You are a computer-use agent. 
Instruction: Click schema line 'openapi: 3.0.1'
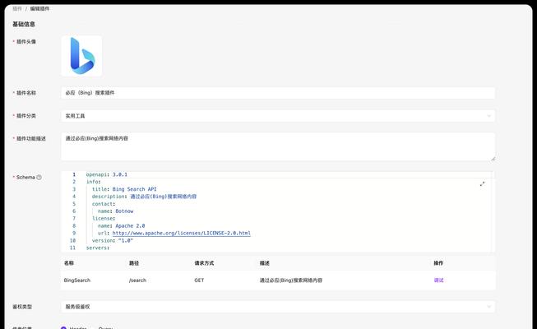point(107,174)
